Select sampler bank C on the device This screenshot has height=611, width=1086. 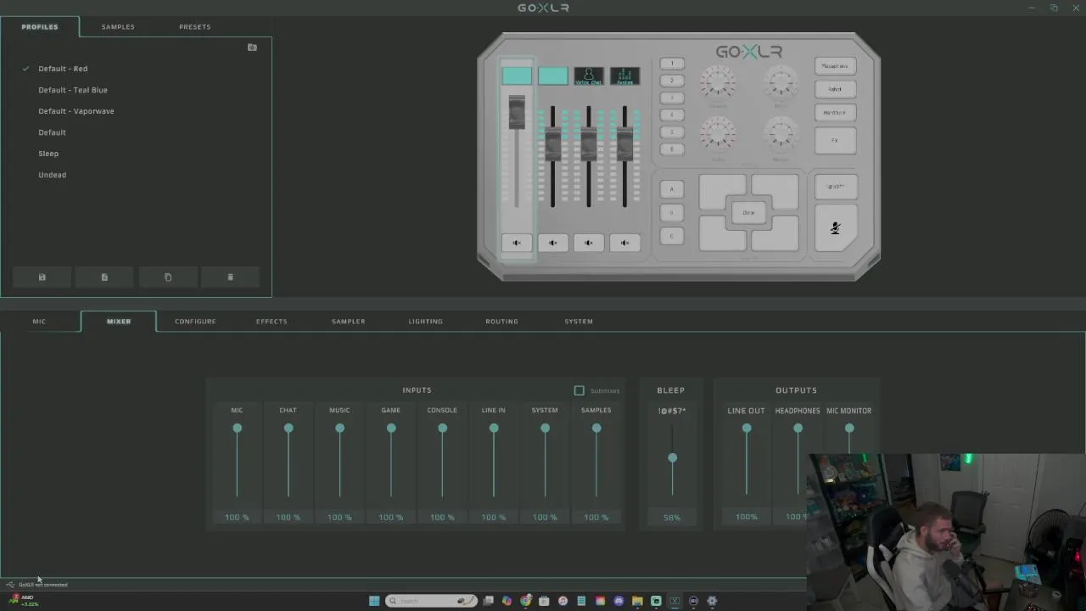pos(672,236)
